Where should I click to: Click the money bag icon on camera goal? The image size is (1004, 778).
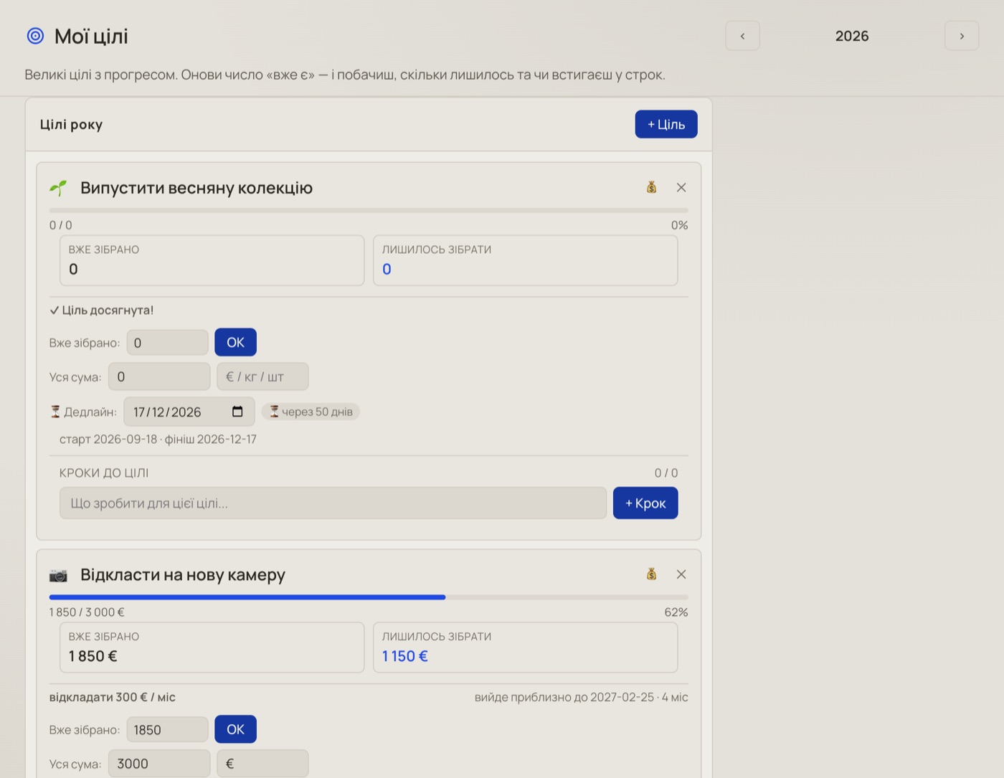click(x=651, y=574)
